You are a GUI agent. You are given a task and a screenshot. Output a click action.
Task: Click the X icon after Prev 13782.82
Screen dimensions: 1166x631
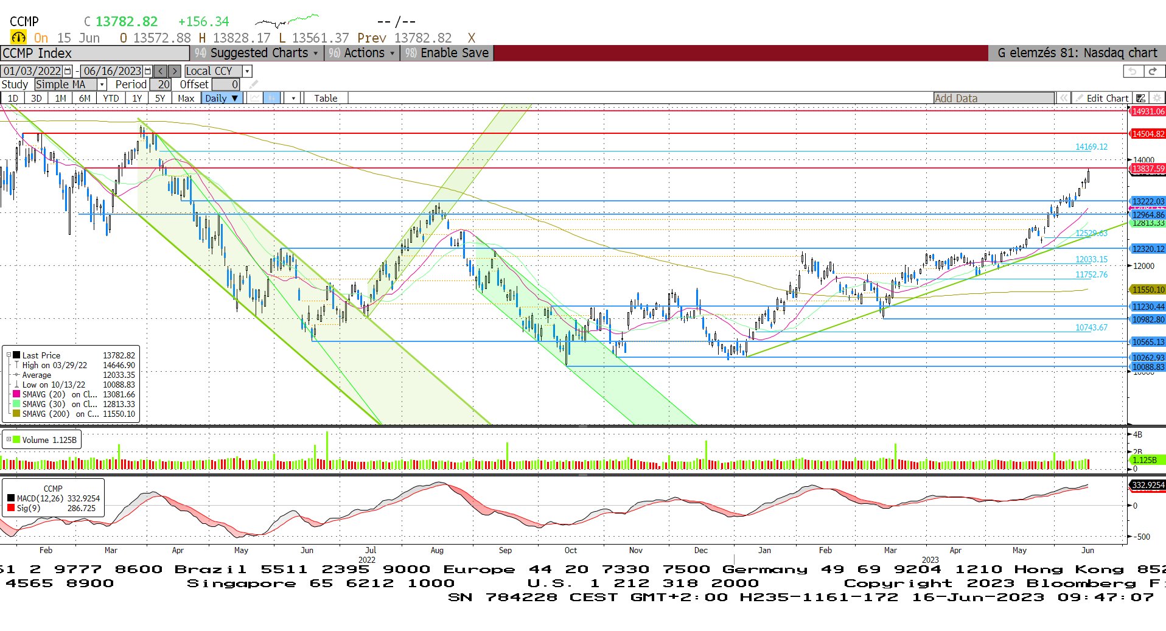click(x=471, y=38)
